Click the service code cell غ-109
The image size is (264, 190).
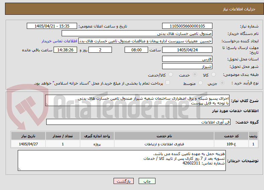pos(232,144)
